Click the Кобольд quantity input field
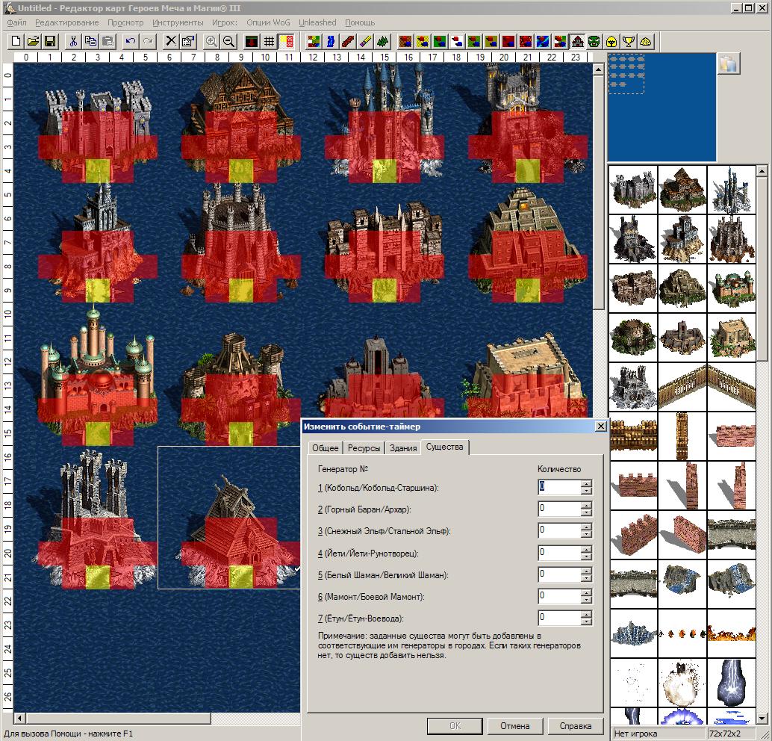 pyautogui.click(x=559, y=487)
